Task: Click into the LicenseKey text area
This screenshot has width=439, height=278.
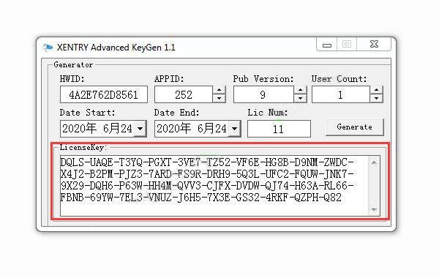Action: (214, 186)
